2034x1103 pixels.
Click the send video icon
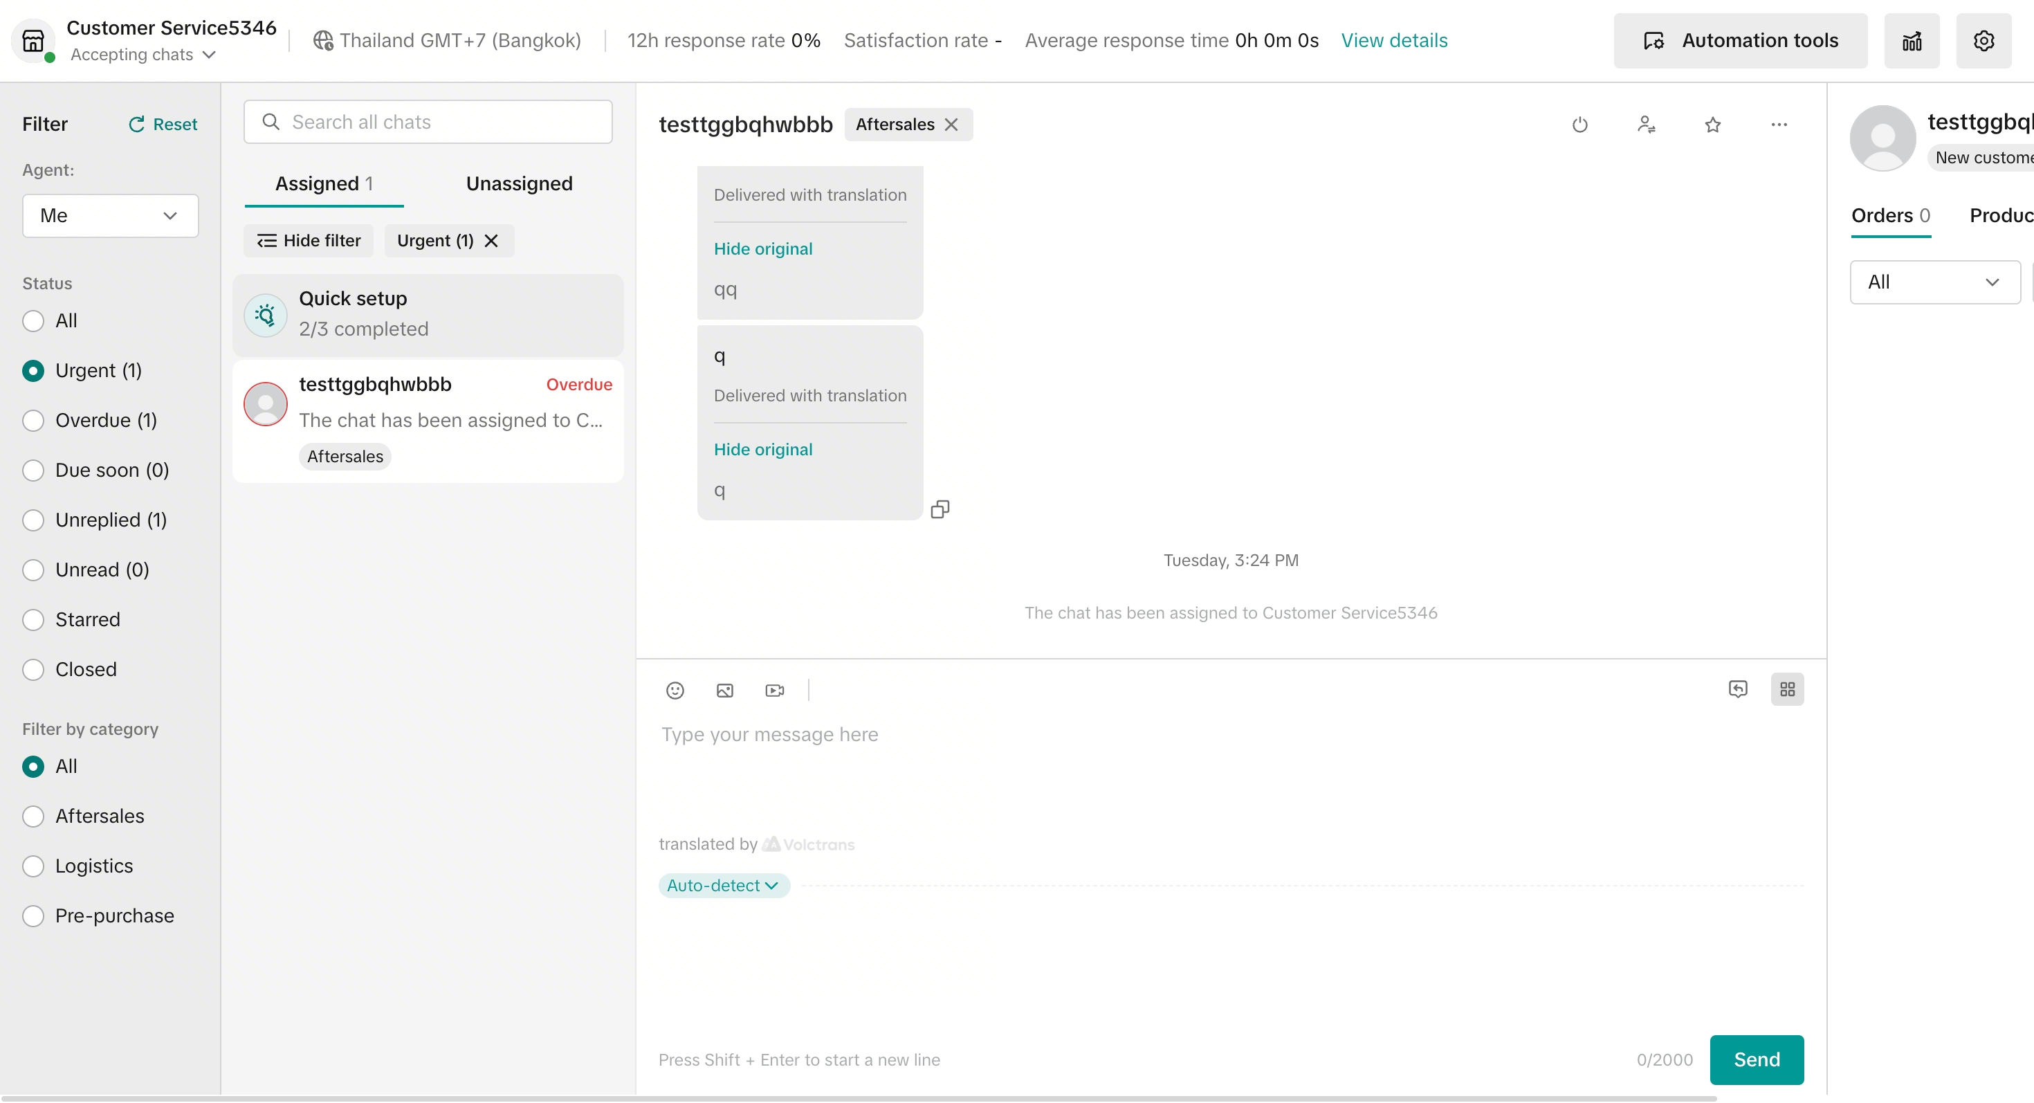point(775,690)
